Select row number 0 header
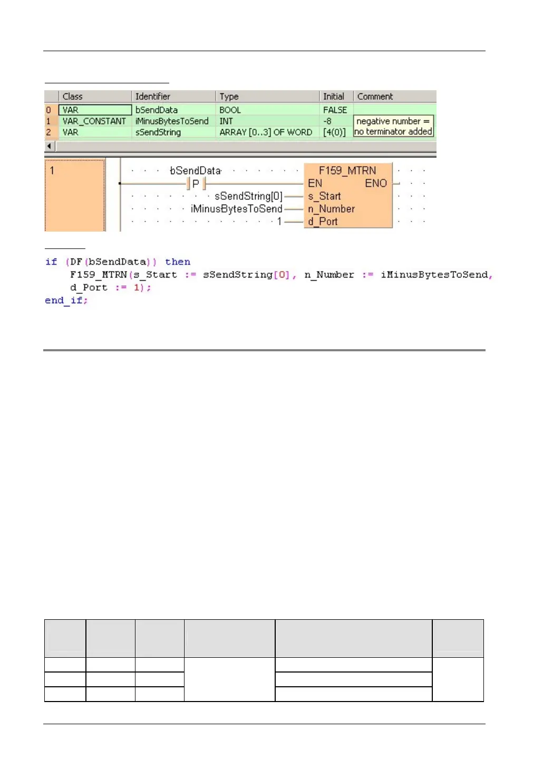This screenshot has width=543, height=768. 51,110
